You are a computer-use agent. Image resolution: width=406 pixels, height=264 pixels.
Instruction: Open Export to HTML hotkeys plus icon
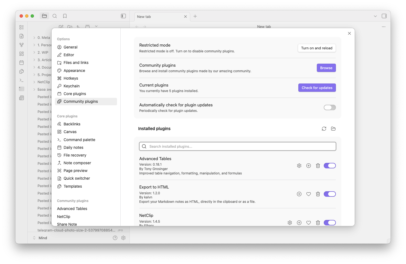[299, 194]
